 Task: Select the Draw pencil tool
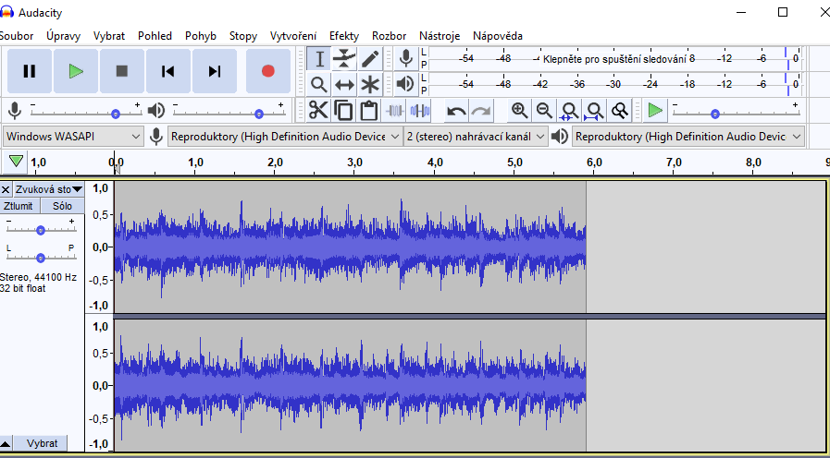[370, 59]
